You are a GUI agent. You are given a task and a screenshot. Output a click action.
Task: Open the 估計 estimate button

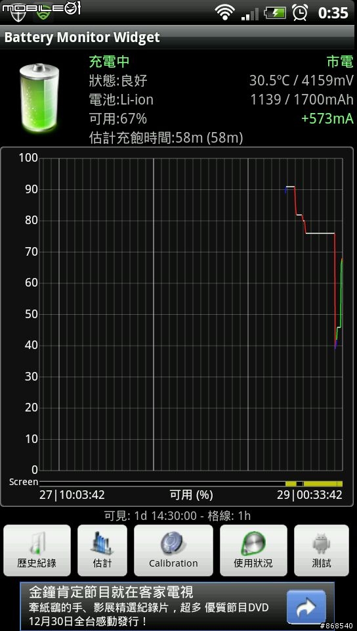102,550
